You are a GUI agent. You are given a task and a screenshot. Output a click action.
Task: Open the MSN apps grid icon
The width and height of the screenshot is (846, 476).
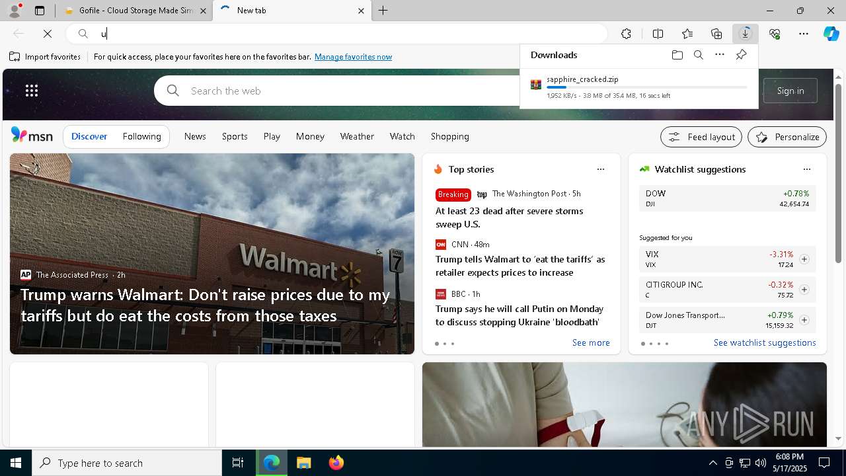(32, 91)
